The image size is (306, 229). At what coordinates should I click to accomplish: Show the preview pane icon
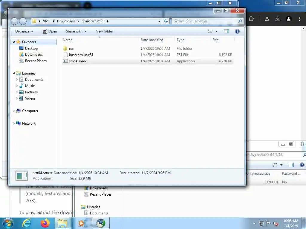227,31
